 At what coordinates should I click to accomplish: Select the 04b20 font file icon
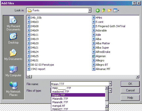coord(29,43)
